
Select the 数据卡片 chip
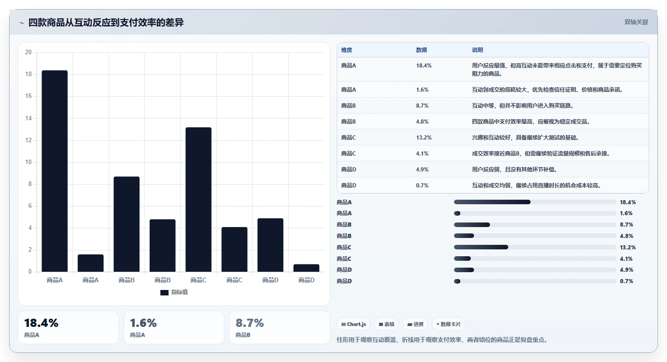448,324
